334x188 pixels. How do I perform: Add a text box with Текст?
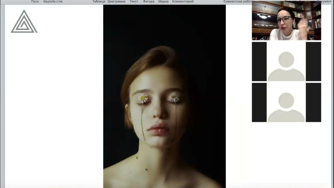coord(134,2)
